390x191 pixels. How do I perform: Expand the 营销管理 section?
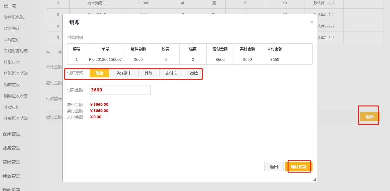12,162
